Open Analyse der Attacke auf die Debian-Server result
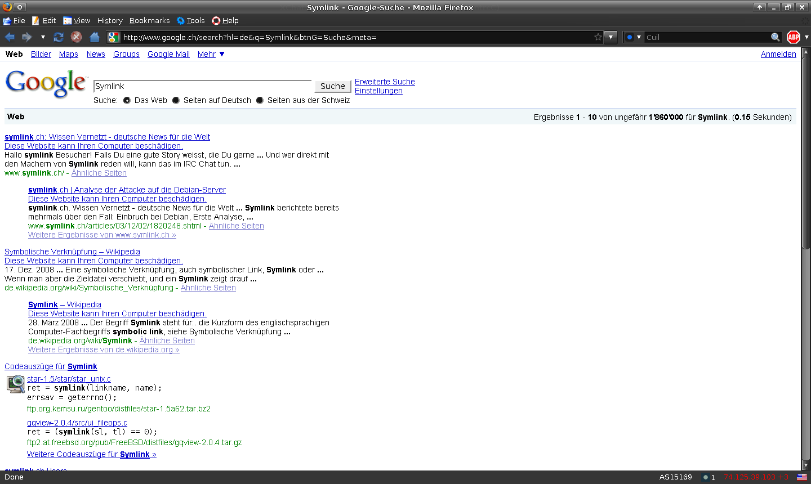 pos(127,190)
